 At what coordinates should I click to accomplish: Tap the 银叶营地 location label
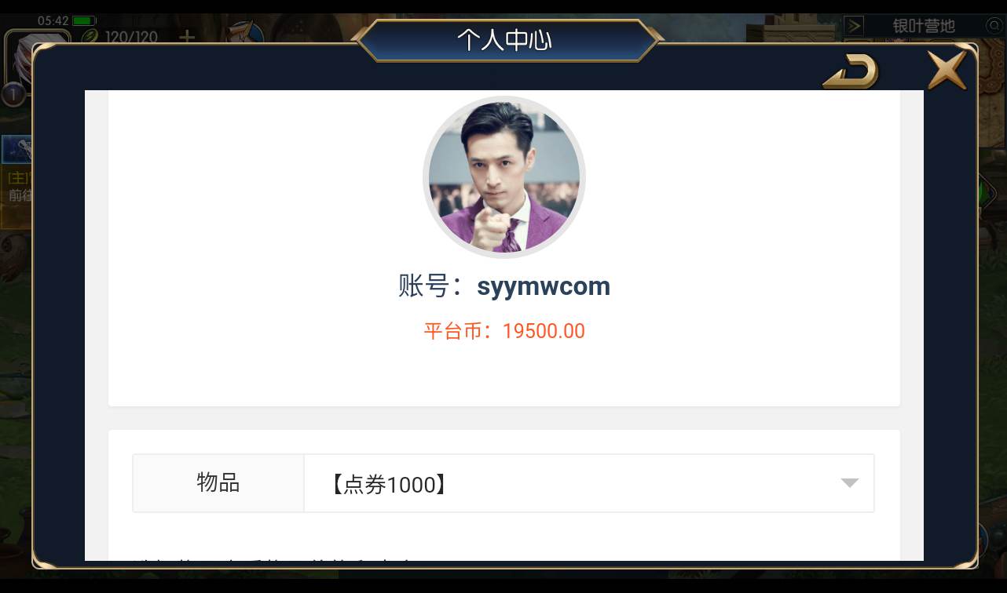click(x=924, y=26)
